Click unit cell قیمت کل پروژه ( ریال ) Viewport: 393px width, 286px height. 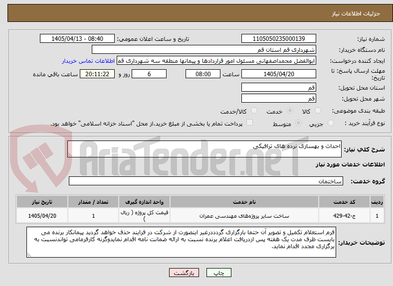pyautogui.click(x=144, y=216)
